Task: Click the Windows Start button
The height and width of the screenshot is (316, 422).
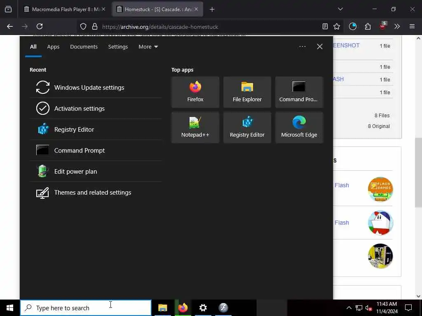Action: [10, 308]
